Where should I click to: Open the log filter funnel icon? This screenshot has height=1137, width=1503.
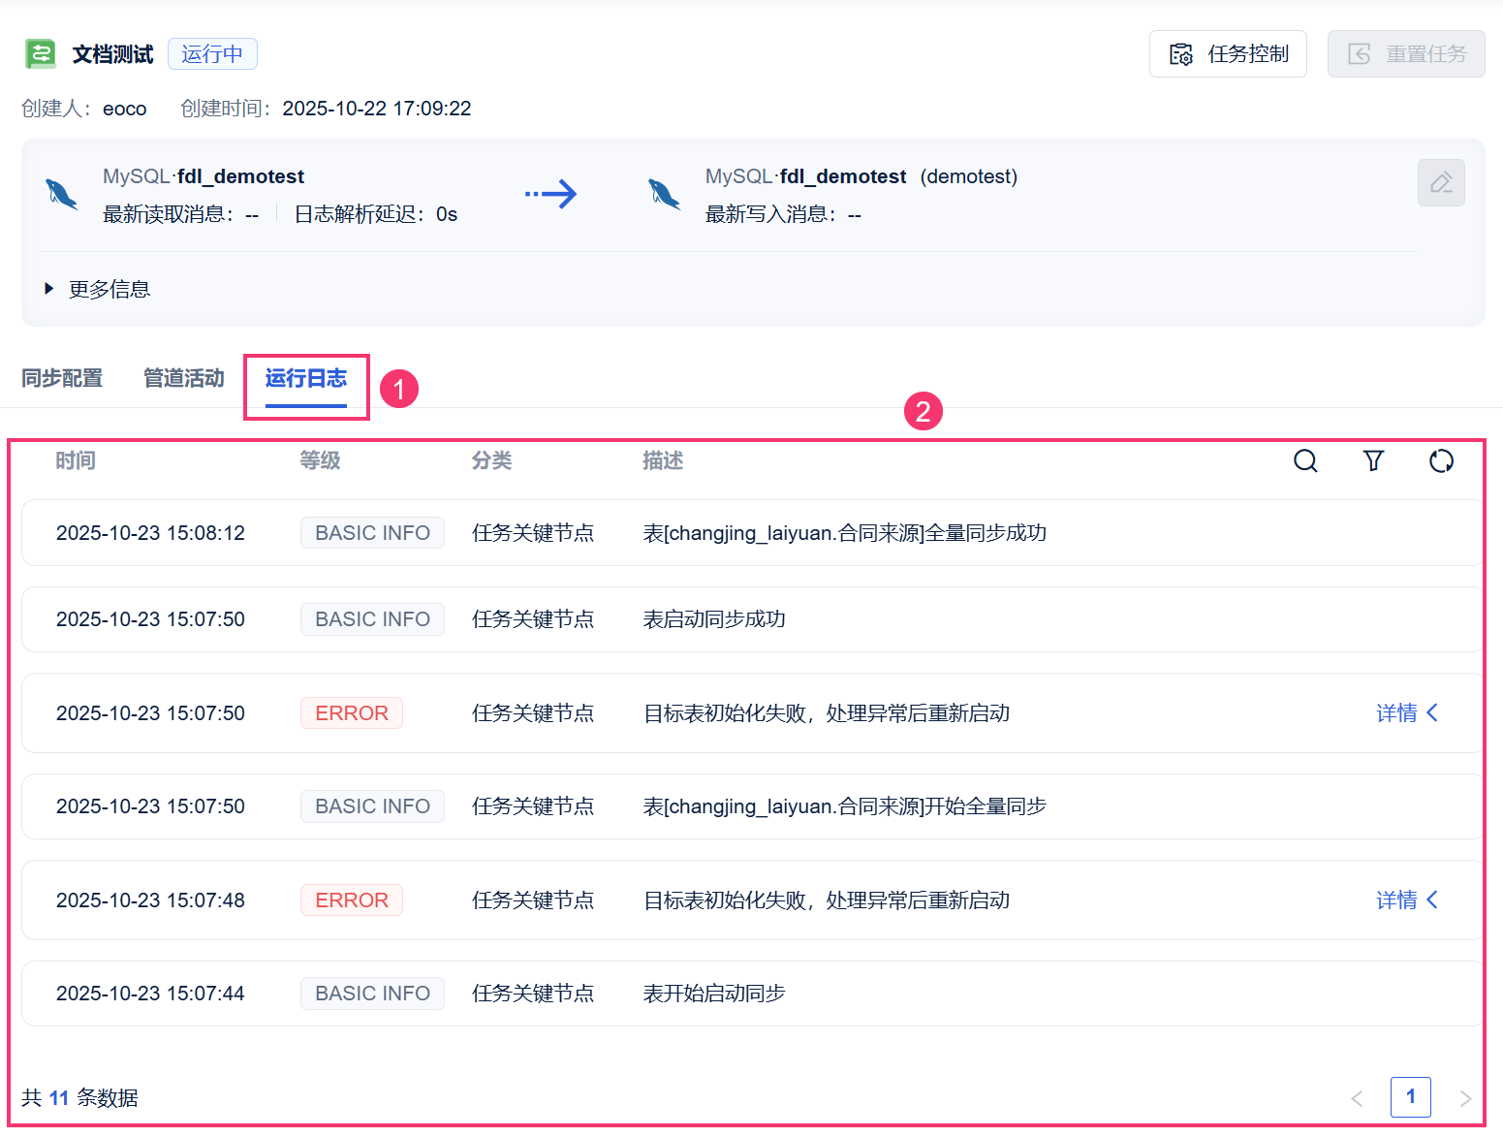coord(1373,460)
